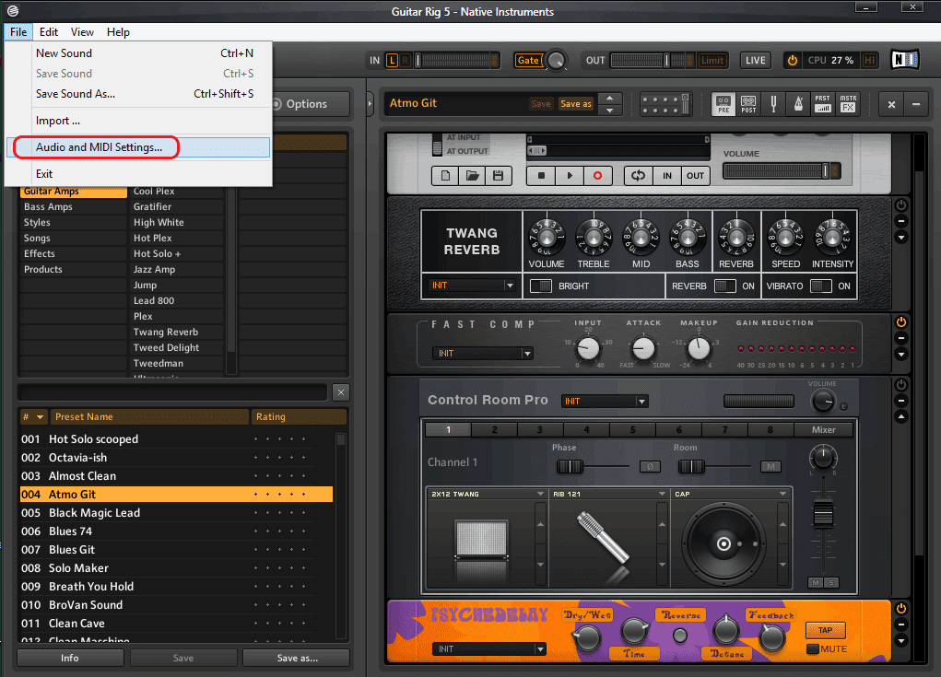The image size is (941, 677).
Task: Toggle the HI quality button
Action: [870, 61]
